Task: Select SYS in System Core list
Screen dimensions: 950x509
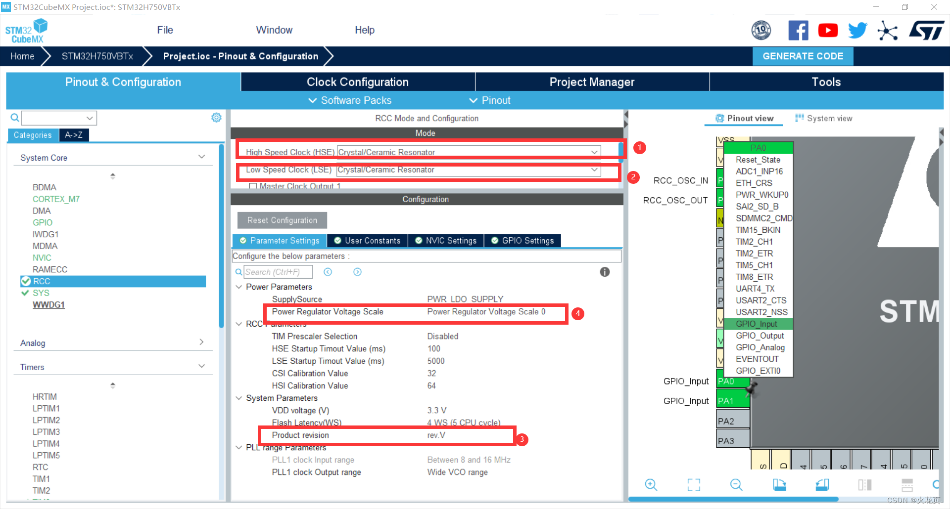Action: point(41,293)
